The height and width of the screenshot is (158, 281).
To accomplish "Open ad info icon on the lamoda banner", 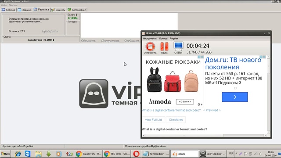I will pos(199,57).
